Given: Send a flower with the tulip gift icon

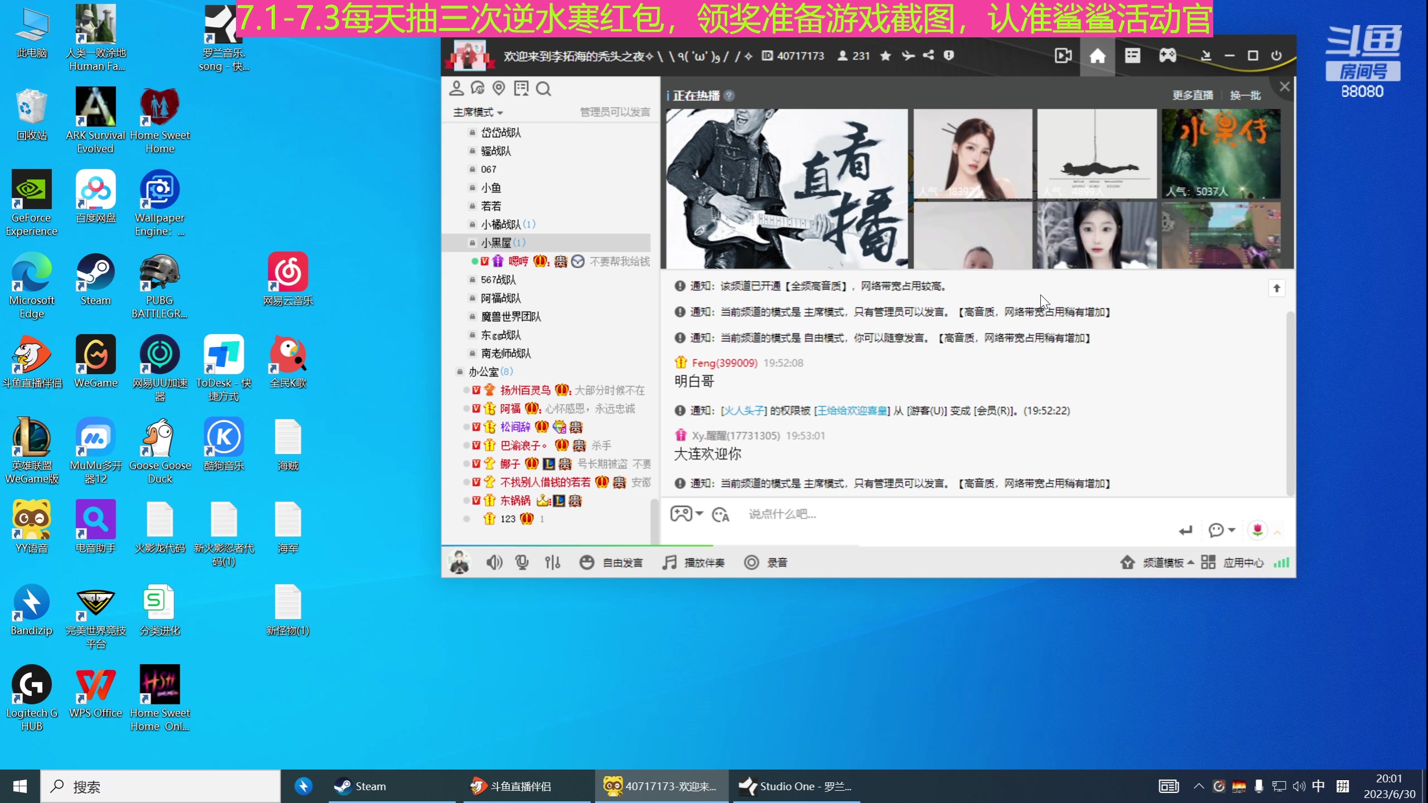Looking at the screenshot, I should pos(1258,530).
